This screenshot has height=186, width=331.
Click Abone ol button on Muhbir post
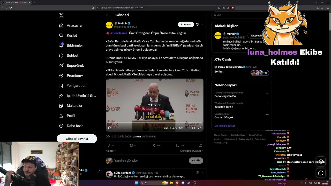pyautogui.click(x=186, y=24)
